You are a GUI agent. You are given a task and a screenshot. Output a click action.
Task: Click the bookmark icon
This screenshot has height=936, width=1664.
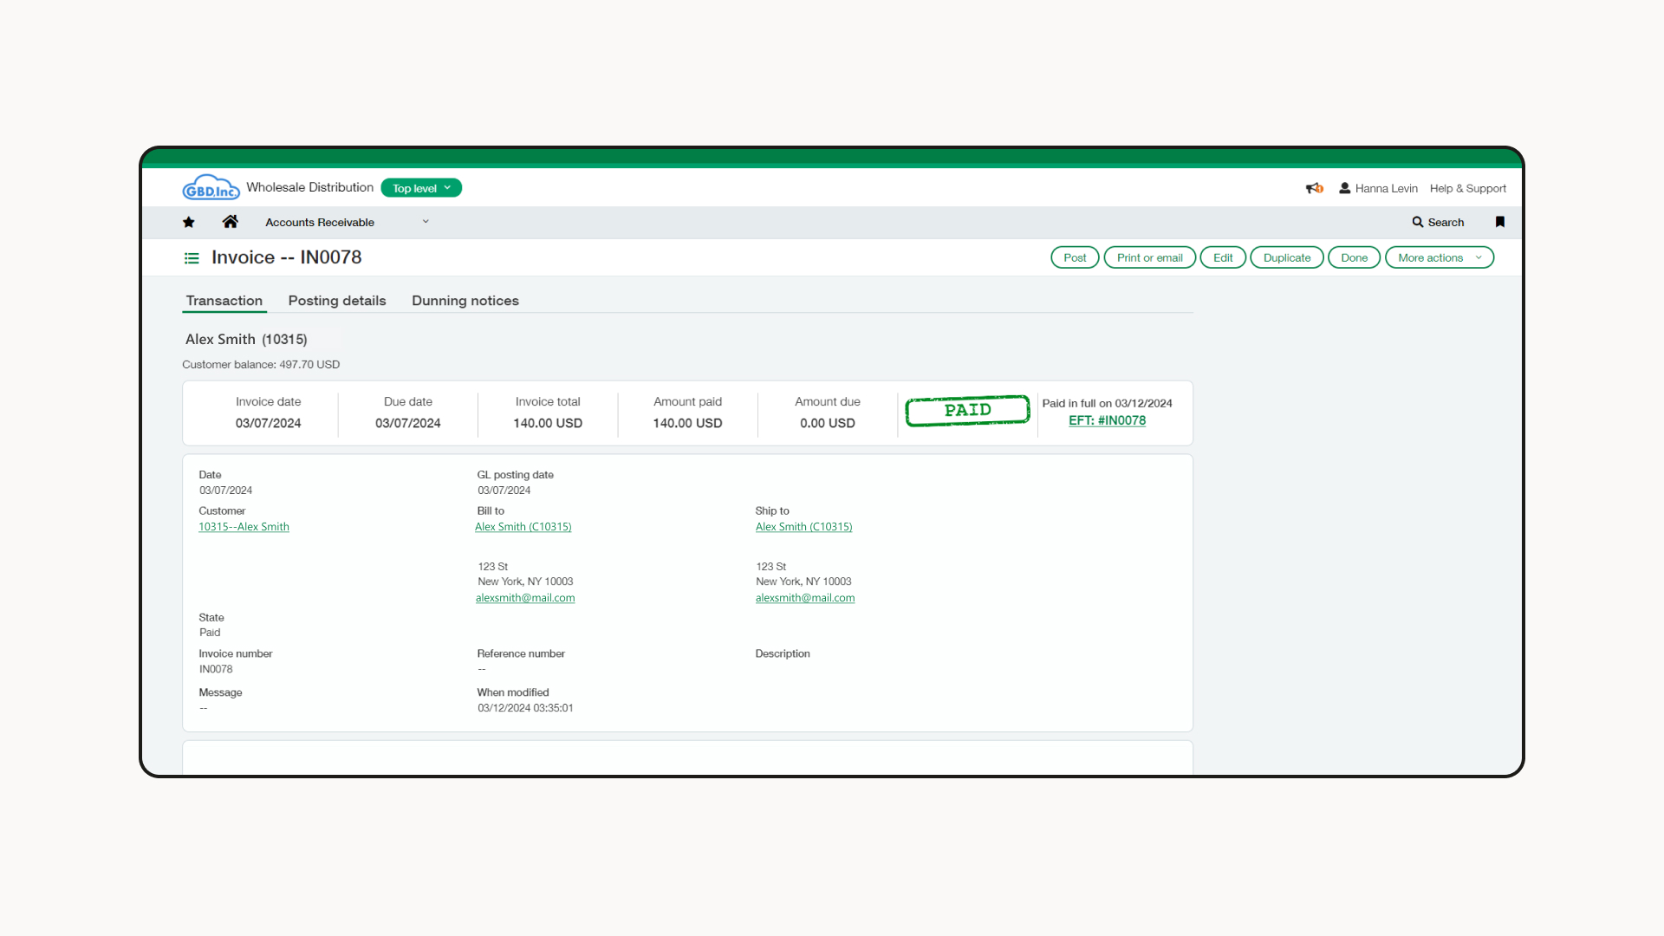tap(1499, 222)
